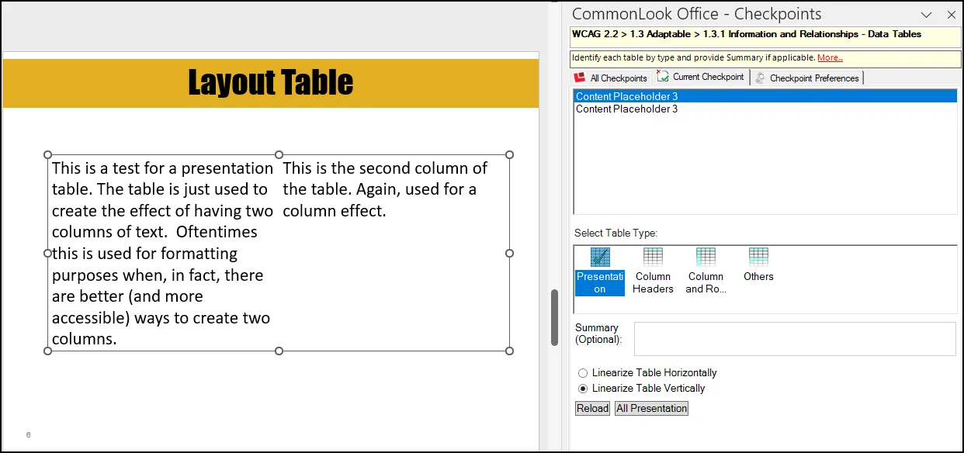Viewport: 964px width, 453px height.
Task: Click the Layout Table slide title
Action: point(271,82)
